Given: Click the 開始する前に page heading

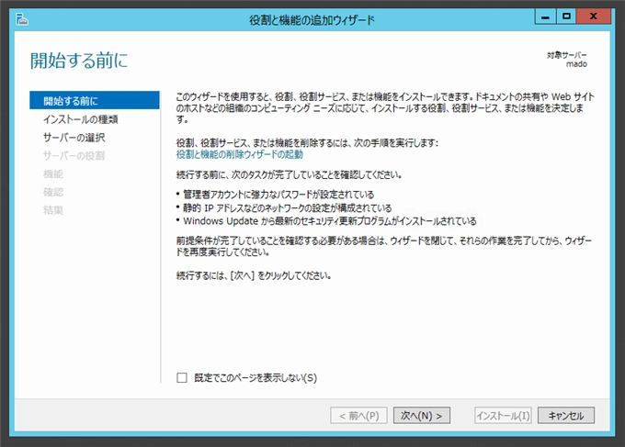Looking at the screenshot, I should (79, 61).
